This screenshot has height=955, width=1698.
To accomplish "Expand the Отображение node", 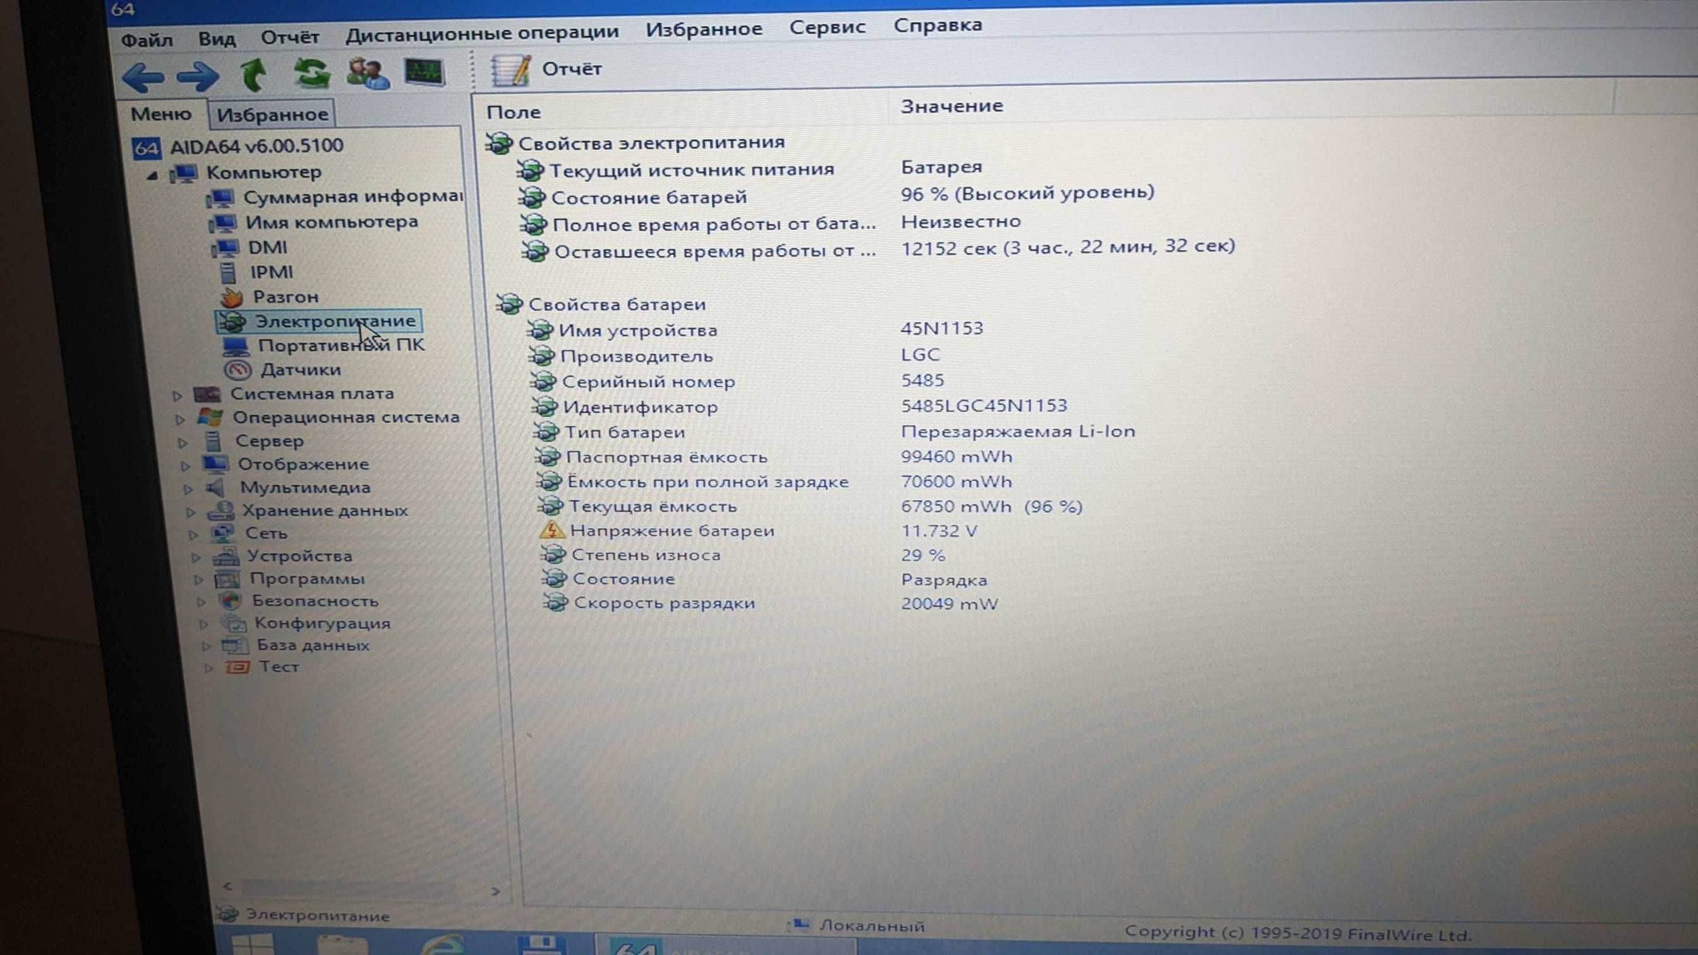I will [x=185, y=467].
